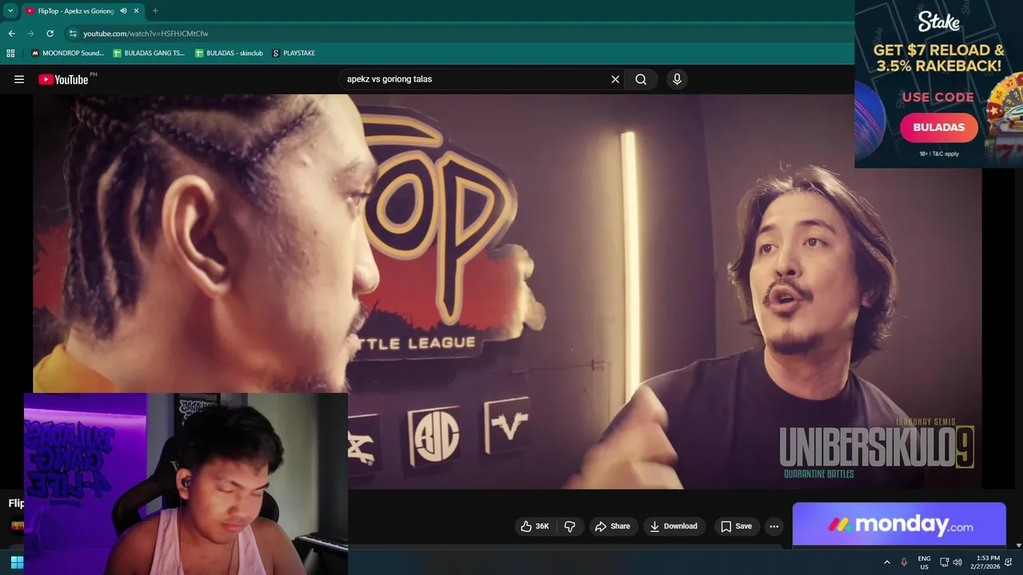
Task: Go forward in browser history
Action: tap(30, 34)
